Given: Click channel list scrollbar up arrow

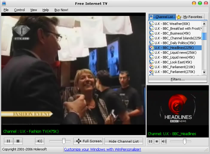Looking at the screenshot, I should (204, 24).
